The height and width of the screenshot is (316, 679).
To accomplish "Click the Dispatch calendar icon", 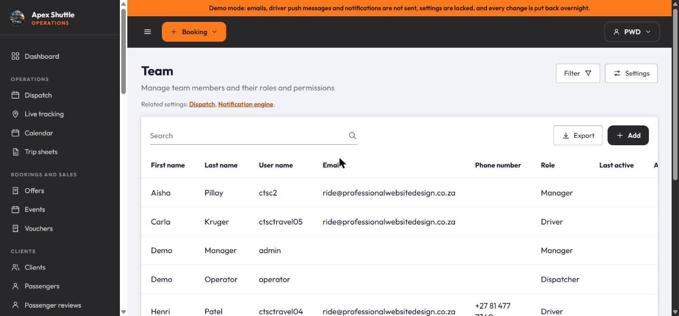I will pos(15,95).
